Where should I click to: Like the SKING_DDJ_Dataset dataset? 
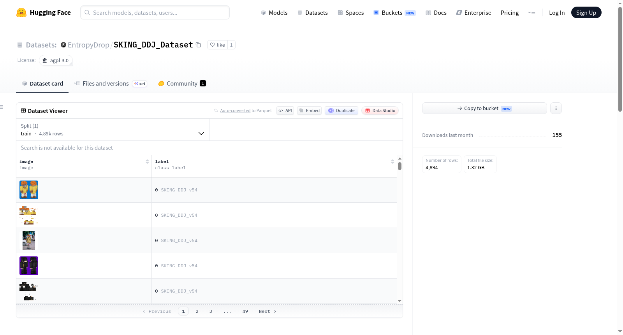217,45
